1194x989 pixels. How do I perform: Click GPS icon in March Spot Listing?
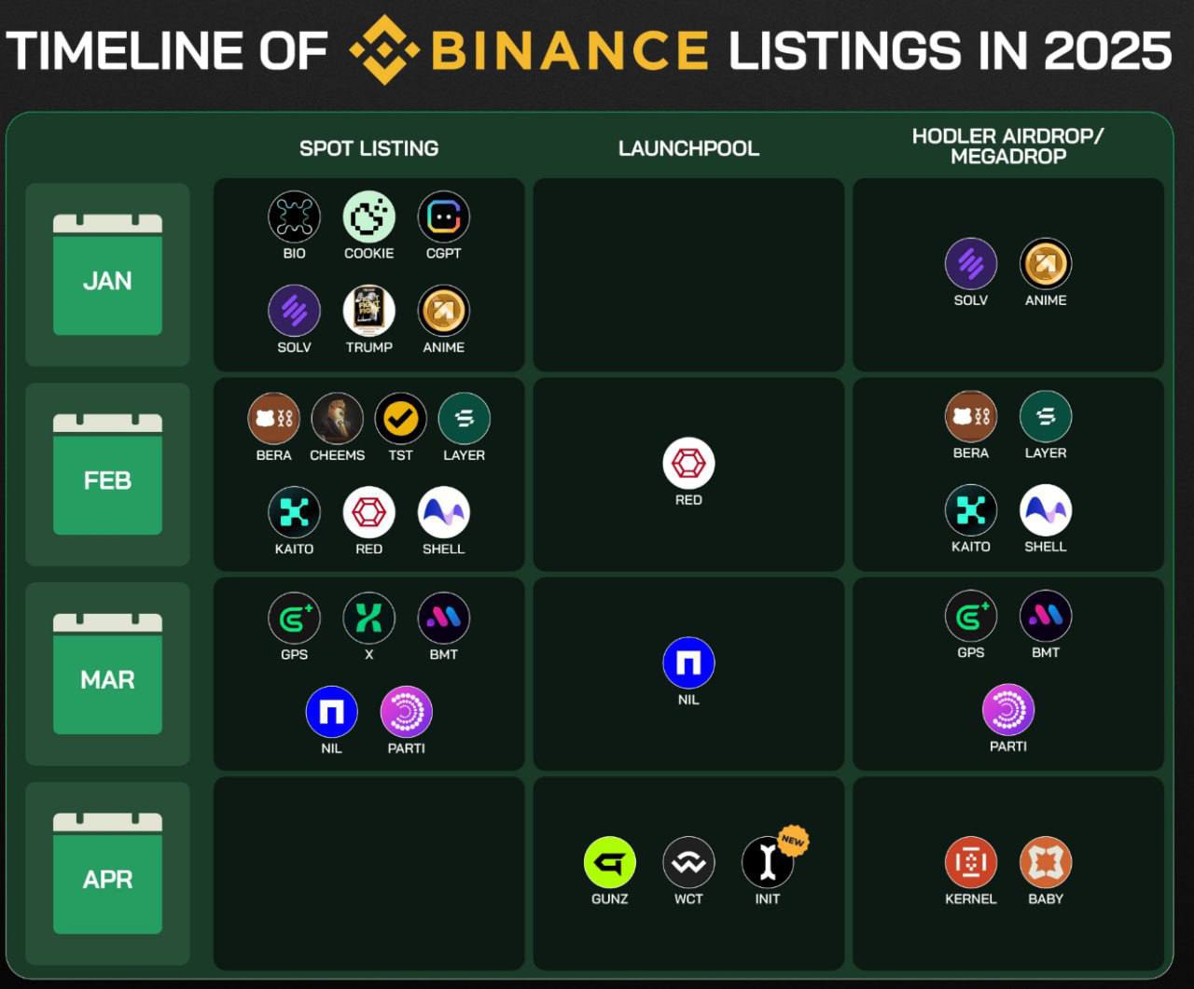coord(294,618)
